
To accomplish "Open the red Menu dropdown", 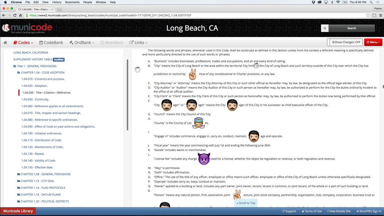I will point(373,42).
